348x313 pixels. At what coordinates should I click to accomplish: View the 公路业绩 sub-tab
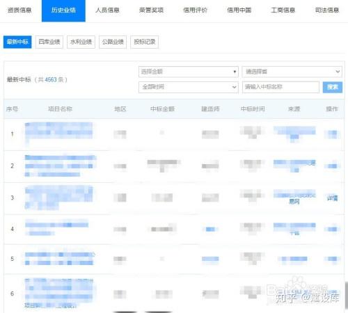[113, 42]
